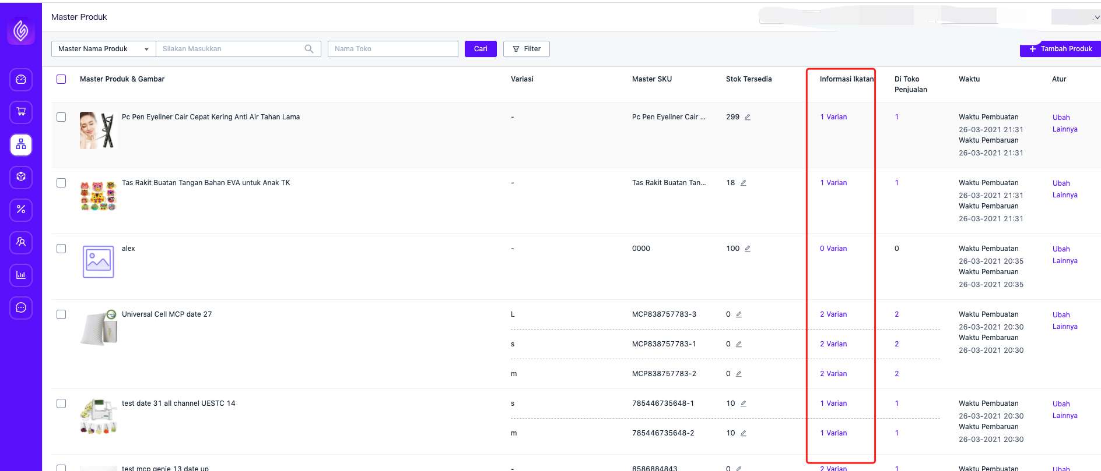Screen dimensions: 1101x471
Task: Click Ubah for Tas Rakit product
Action: coord(1061,183)
